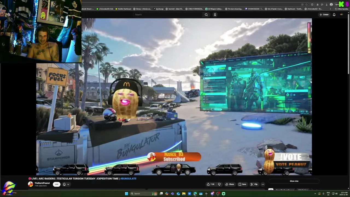Open Sportsurge bookmark
This screenshot has height=197, width=350.
click(x=158, y=9)
